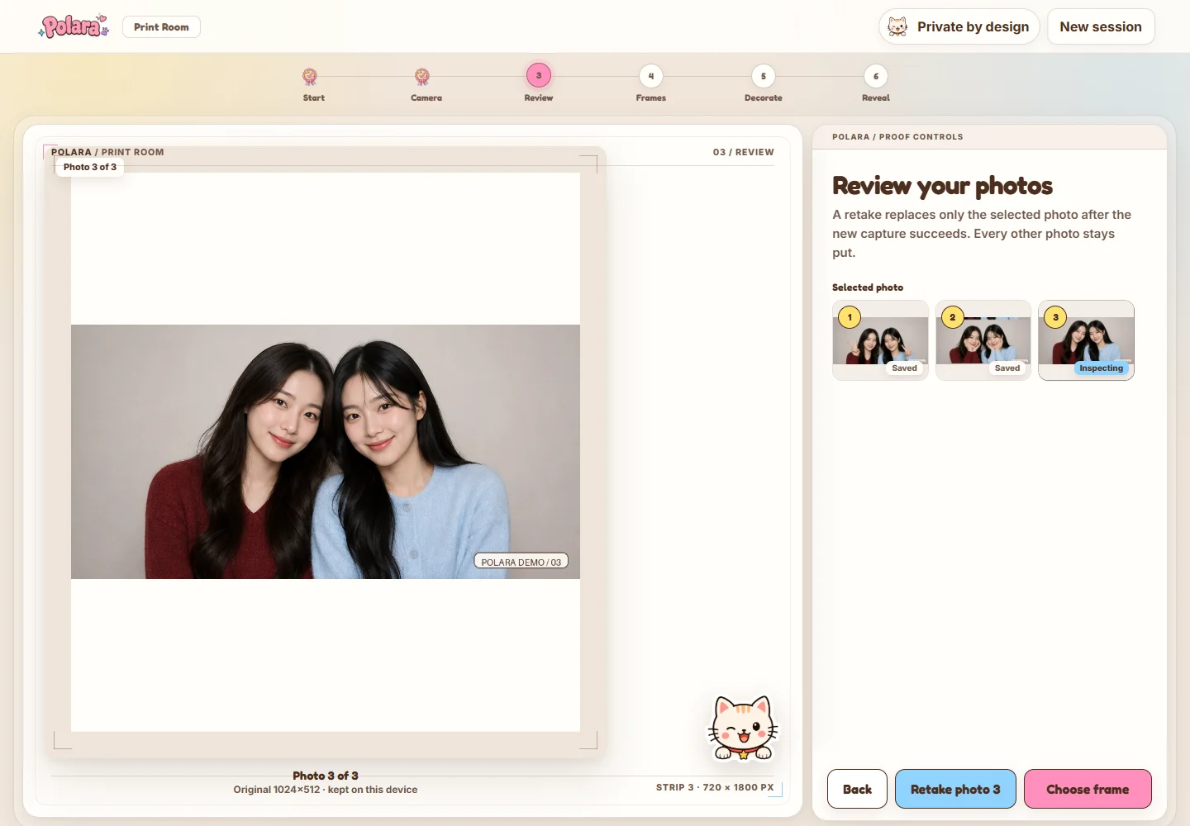The image size is (1190, 826).
Task: Click Choose frame button
Action: pos(1088,789)
